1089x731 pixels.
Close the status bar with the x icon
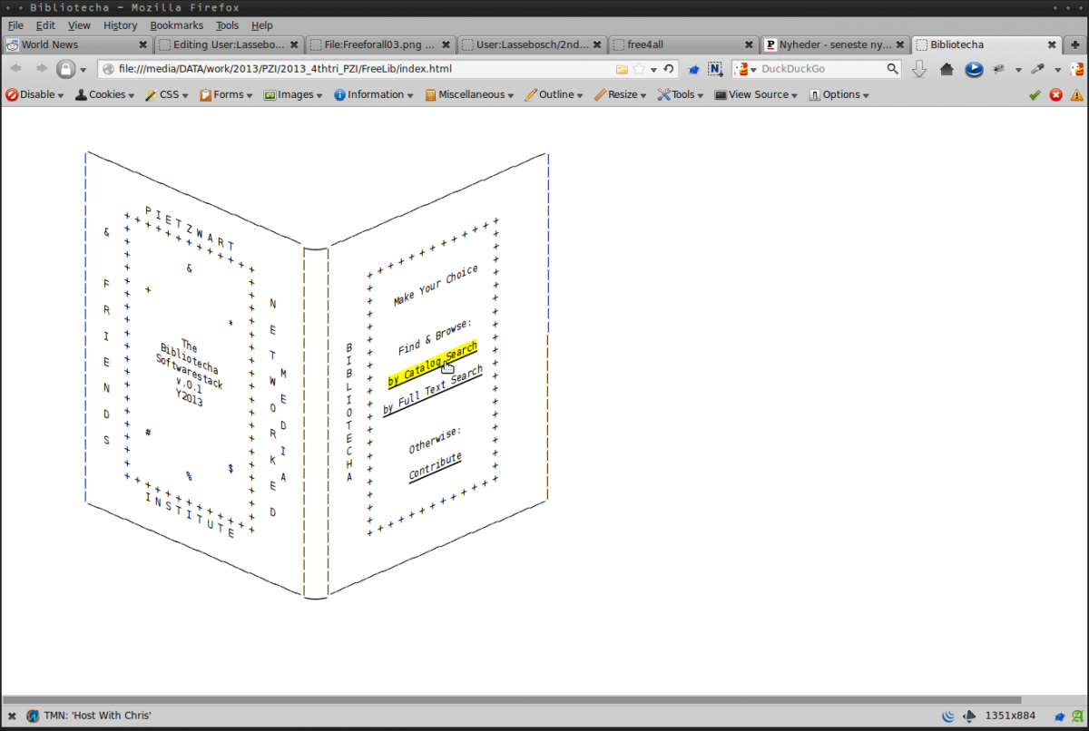12,716
